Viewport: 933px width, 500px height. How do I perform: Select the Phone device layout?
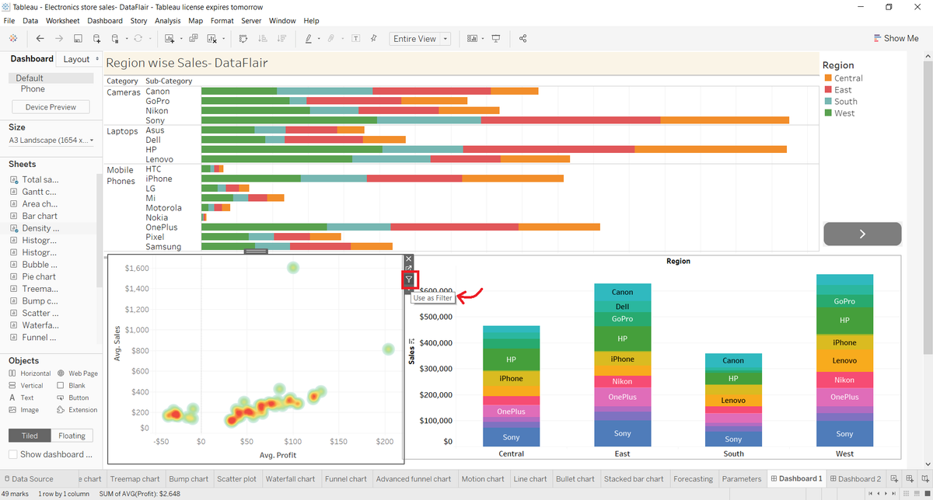pos(33,89)
